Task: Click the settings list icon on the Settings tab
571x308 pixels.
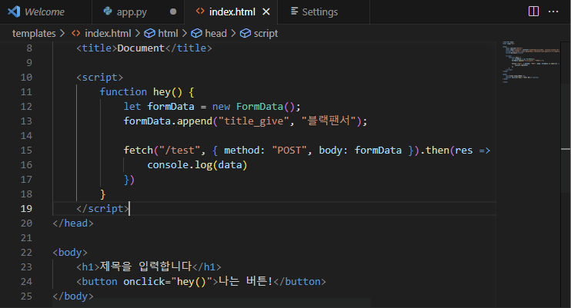Action: 294,12
